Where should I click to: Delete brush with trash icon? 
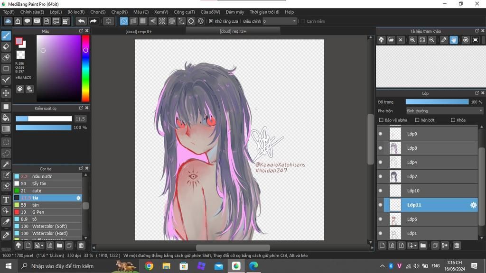(x=81, y=246)
